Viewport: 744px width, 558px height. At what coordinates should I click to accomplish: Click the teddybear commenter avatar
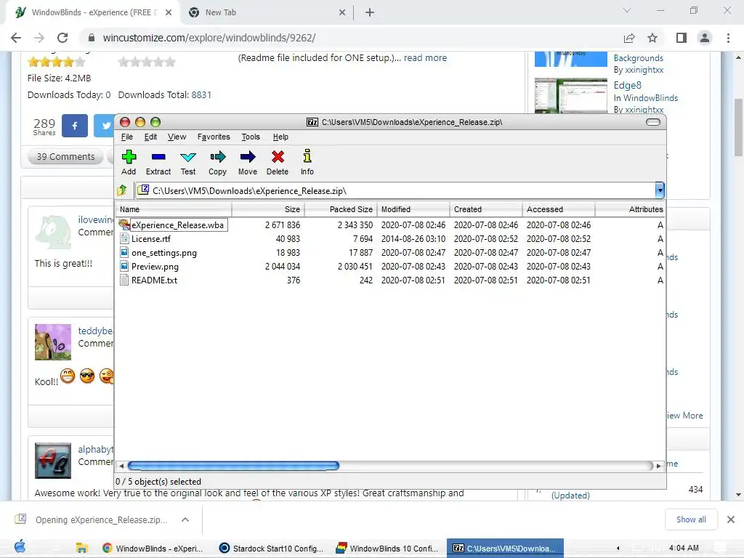[52, 342]
